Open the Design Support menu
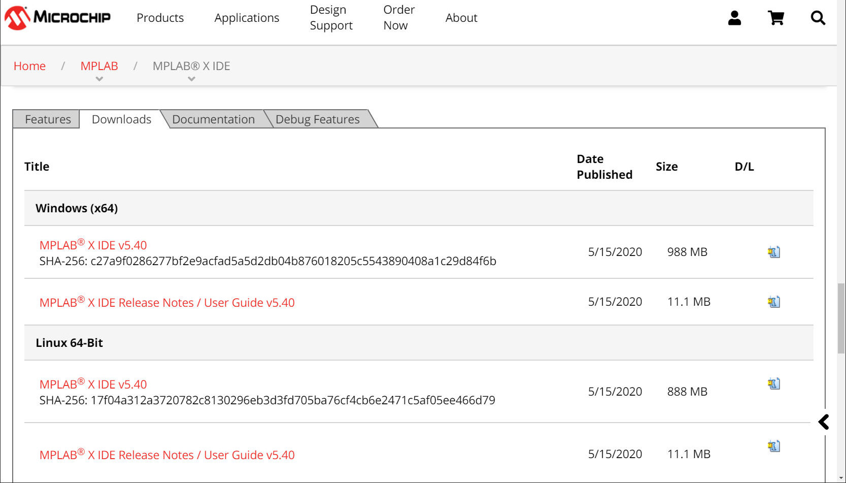The image size is (846, 483). (331, 18)
